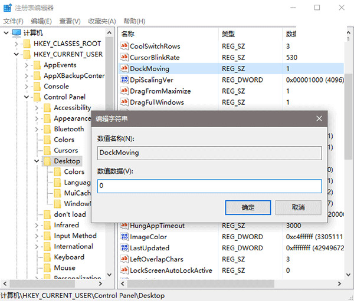Close the 编辑字符串 dialog
The height and width of the screenshot is (301, 354).
click(319, 118)
